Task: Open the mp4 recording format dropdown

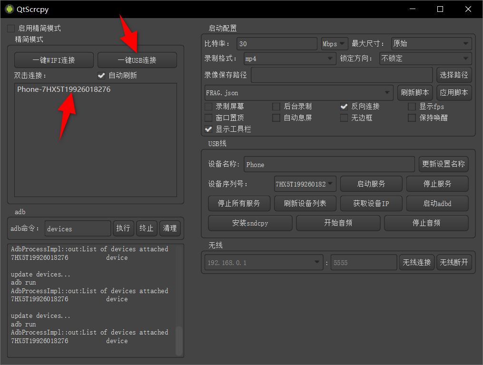Action: pyautogui.click(x=289, y=59)
